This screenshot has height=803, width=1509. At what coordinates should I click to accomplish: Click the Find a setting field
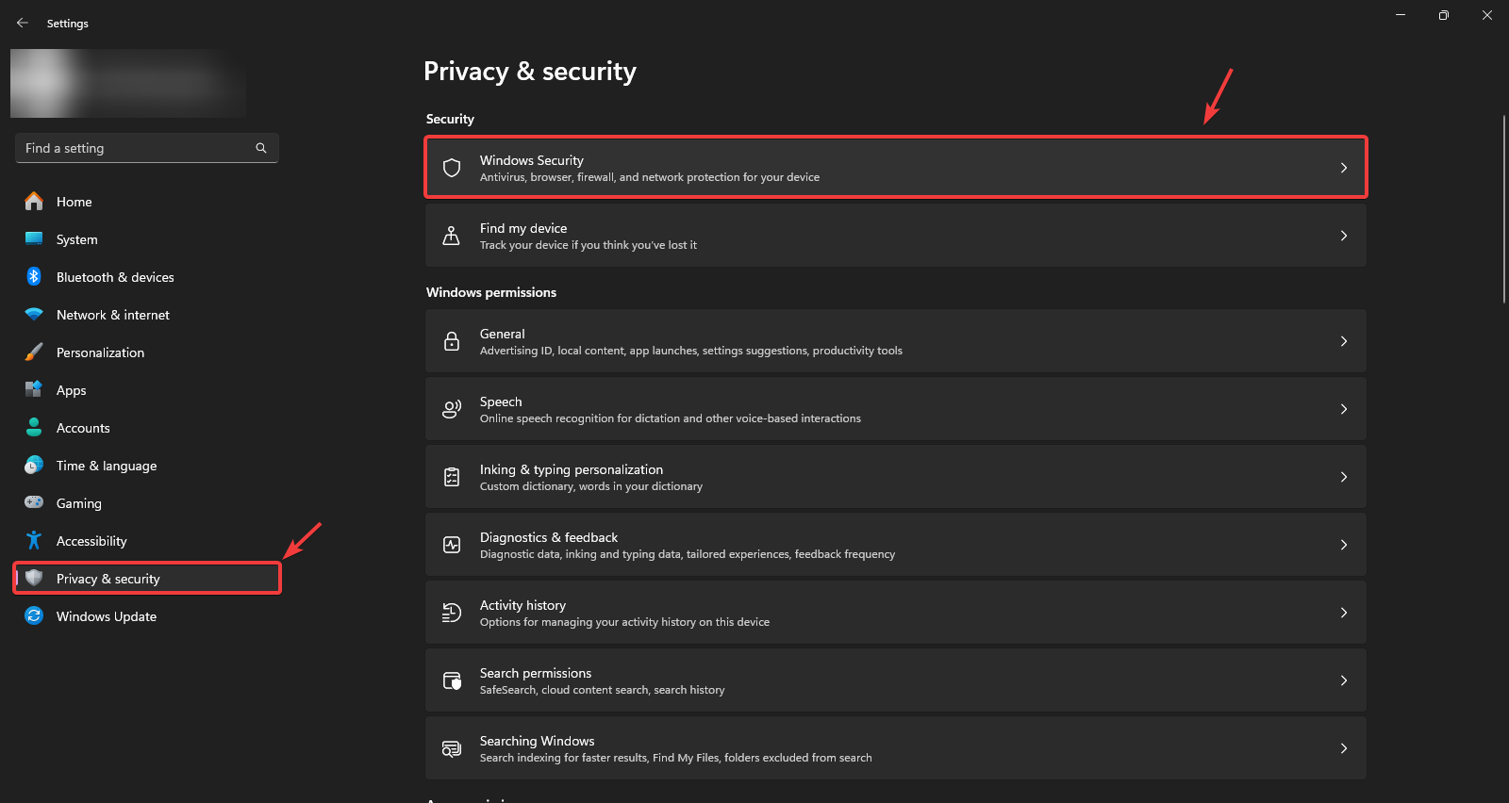pyautogui.click(x=137, y=148)
